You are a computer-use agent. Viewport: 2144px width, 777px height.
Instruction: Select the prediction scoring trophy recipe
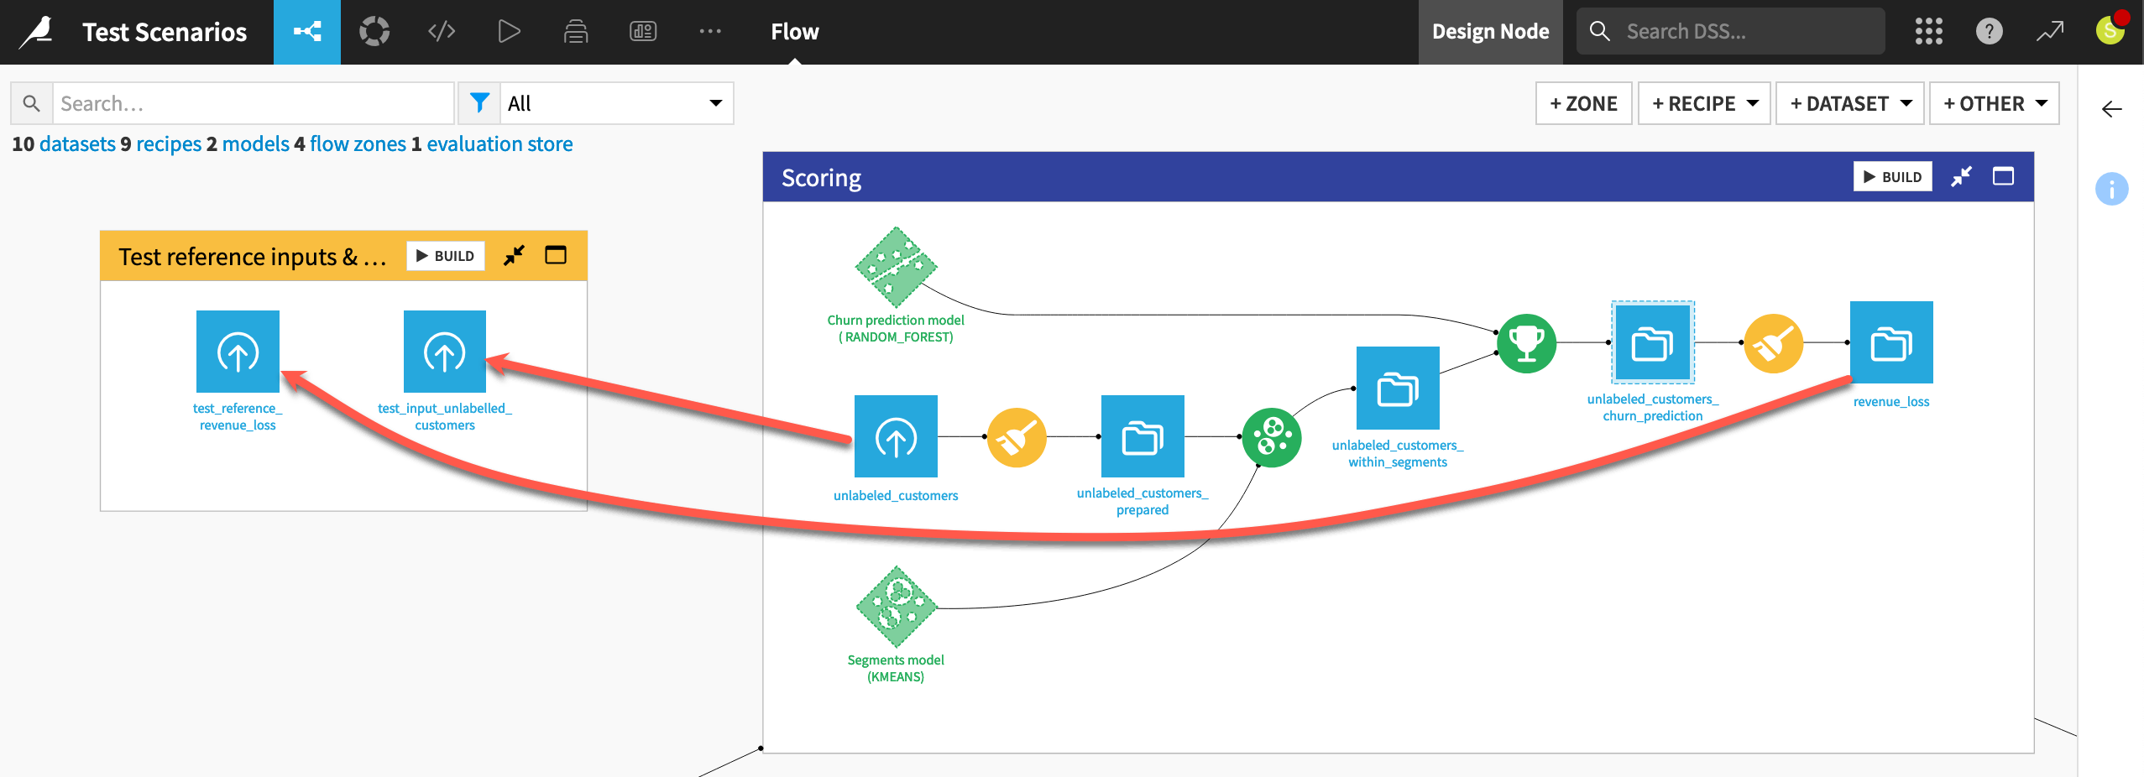(1527, 343)
